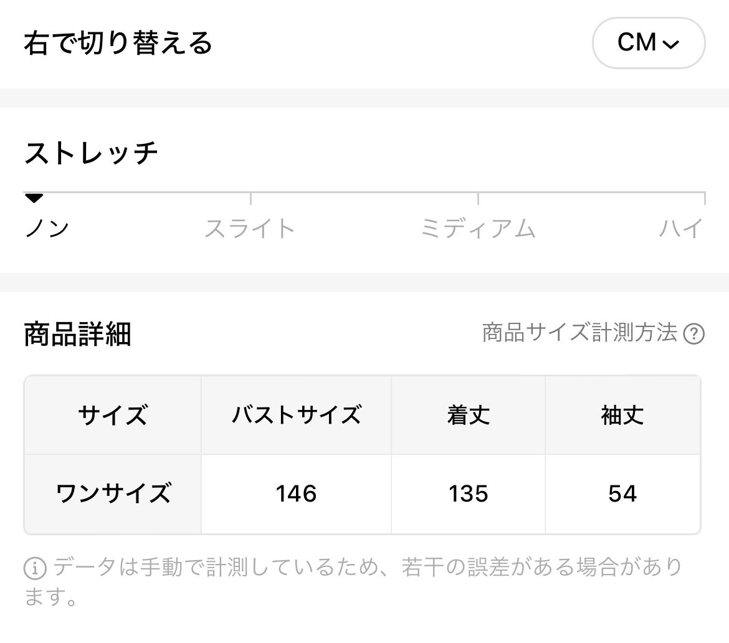Click the 着丈 column header
This screenshot has height=643, width=729.
[468, 415]
